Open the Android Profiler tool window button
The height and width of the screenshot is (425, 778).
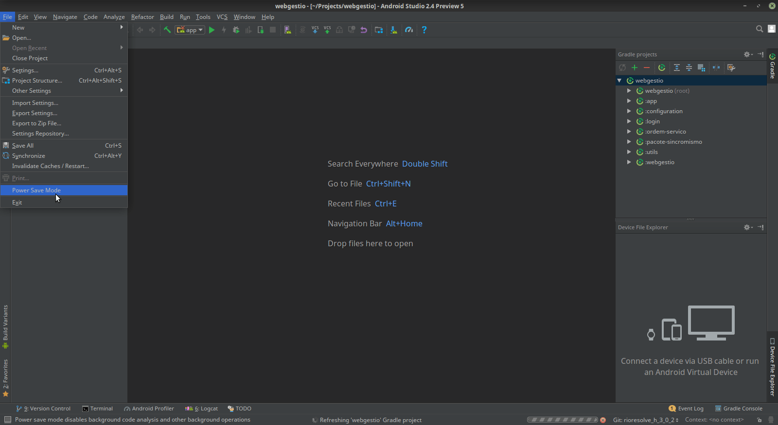(x=149, y=409)
